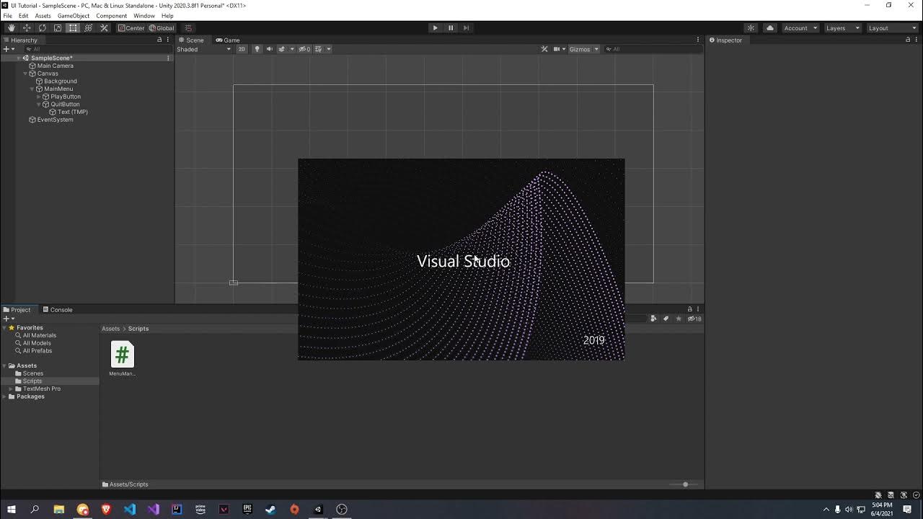Open the TextMesh Pro folder
Image resolution: width=923 pixels, height=519 pixels.
42,389
